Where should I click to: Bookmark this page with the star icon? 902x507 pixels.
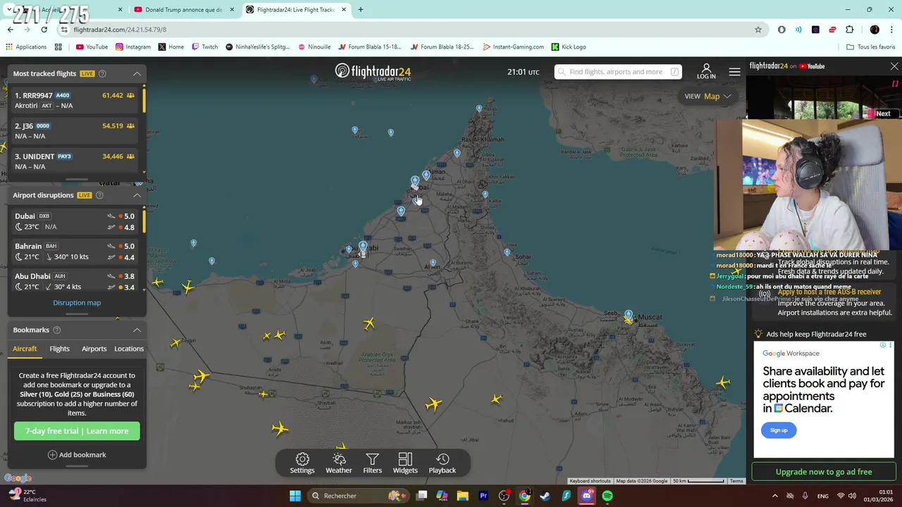758,30
